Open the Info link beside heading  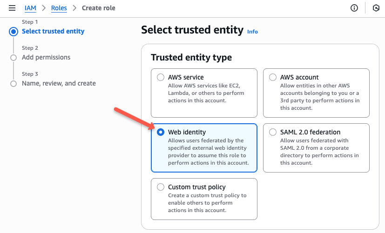252,32
